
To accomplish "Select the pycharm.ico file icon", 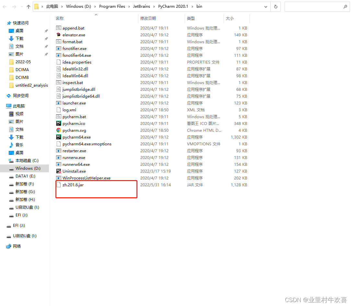I will click(59, 123).
